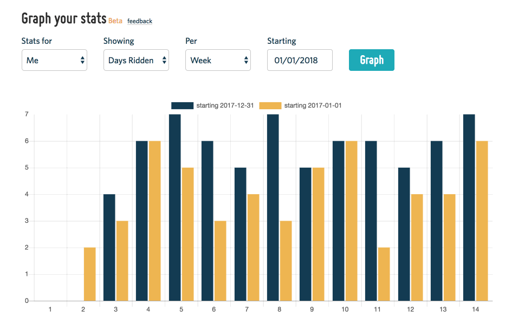Select the dark blue bar for week 12
This screenshot has width=518, height=324.
[x=404, y=234]
